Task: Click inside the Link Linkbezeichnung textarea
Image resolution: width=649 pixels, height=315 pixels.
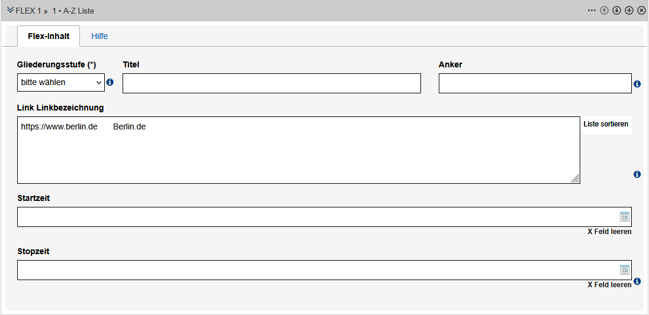Action: point(298,150)
